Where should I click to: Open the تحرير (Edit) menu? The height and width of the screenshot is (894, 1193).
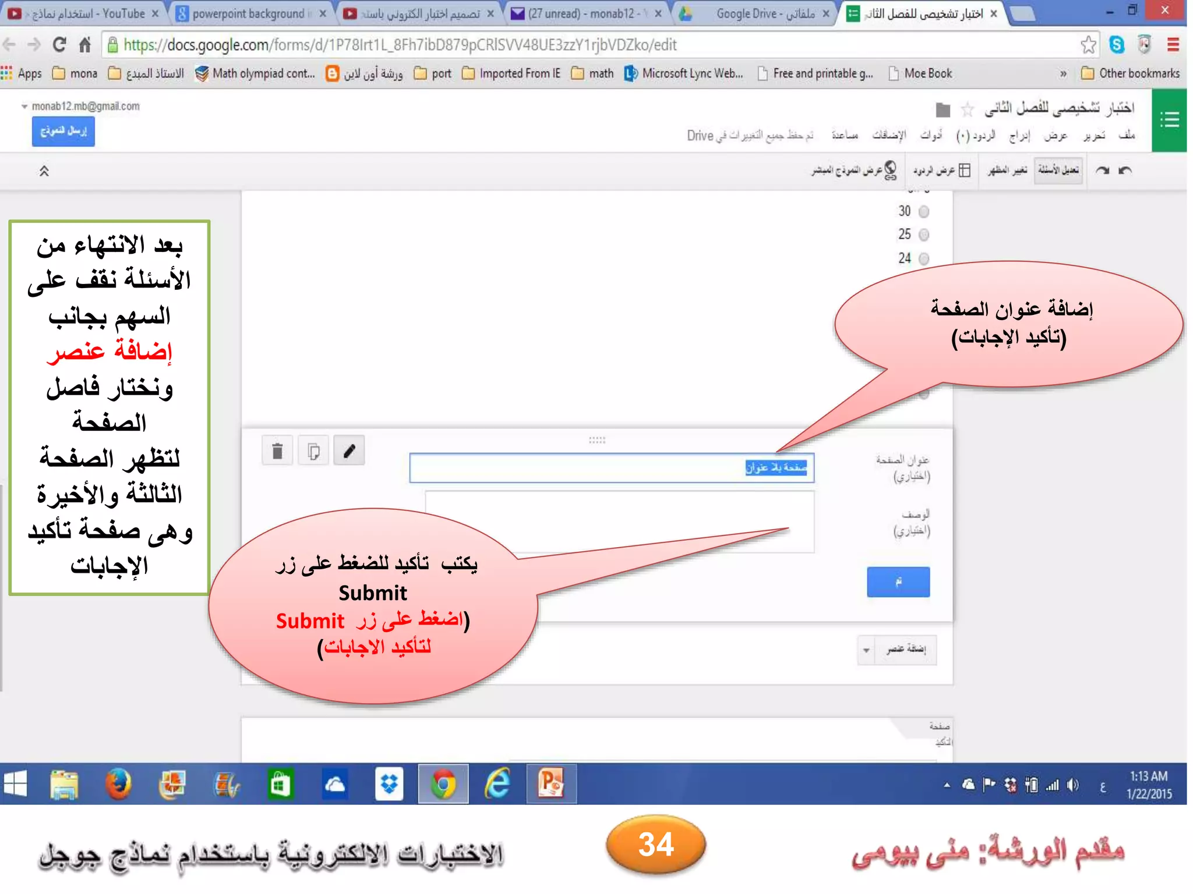pos(1094,135)
